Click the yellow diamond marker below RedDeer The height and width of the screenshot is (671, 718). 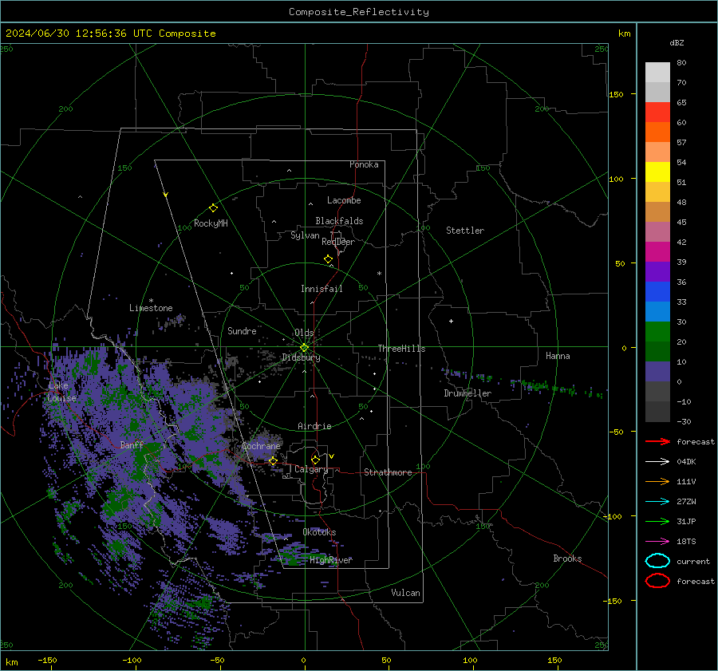pyautogui.click(x=329, y=259)
